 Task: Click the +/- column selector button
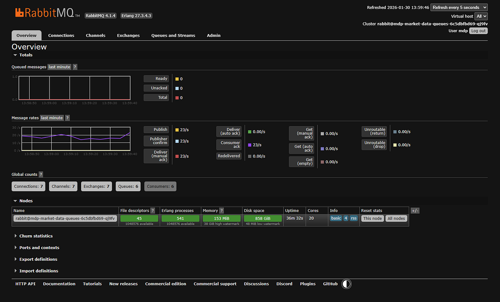pos(415,211)
